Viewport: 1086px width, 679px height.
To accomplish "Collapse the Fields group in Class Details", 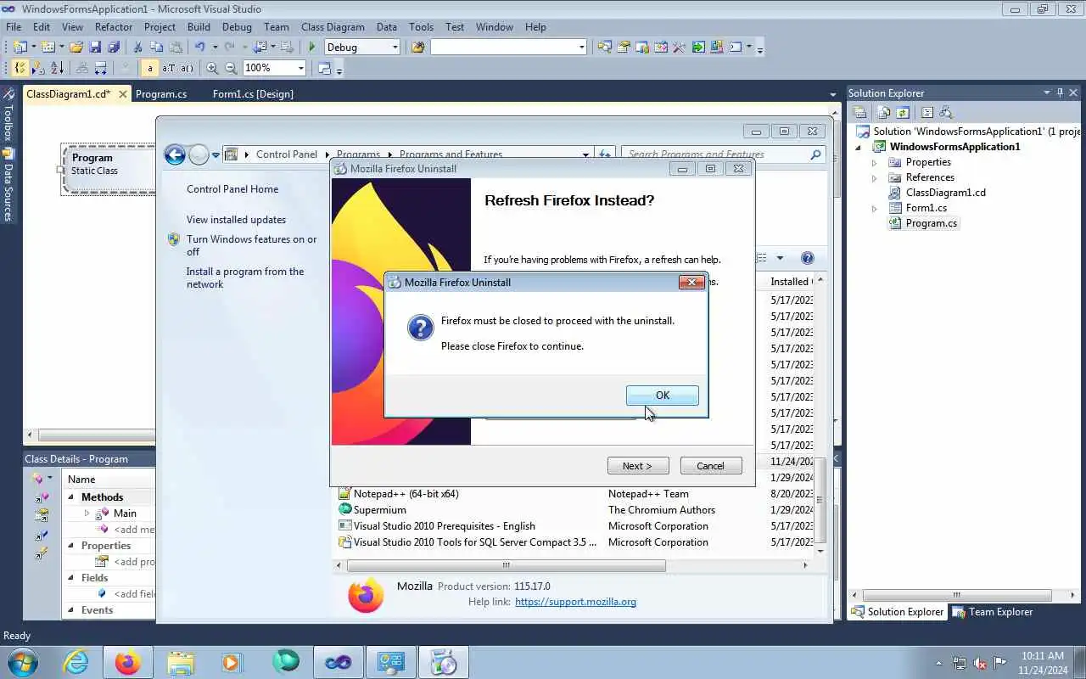I will [71, 578].
